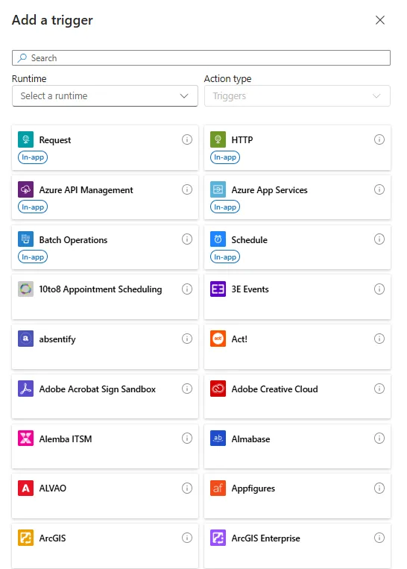Select the 3E Events icon
407x569 pixels.
coord(218,289)
